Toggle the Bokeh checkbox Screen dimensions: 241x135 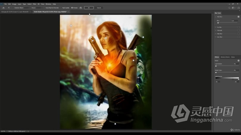tap(239, 61)
